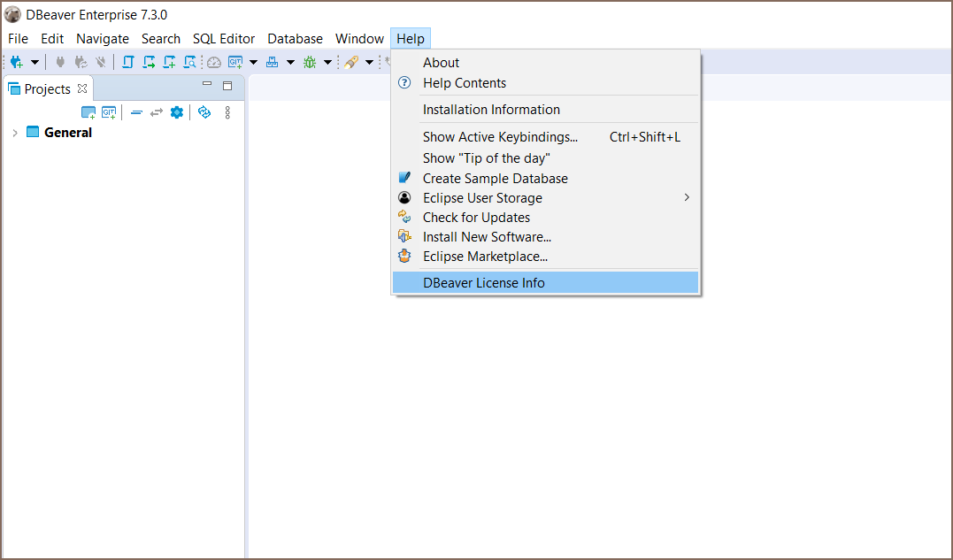Select Check for Updates

point(545,218)
